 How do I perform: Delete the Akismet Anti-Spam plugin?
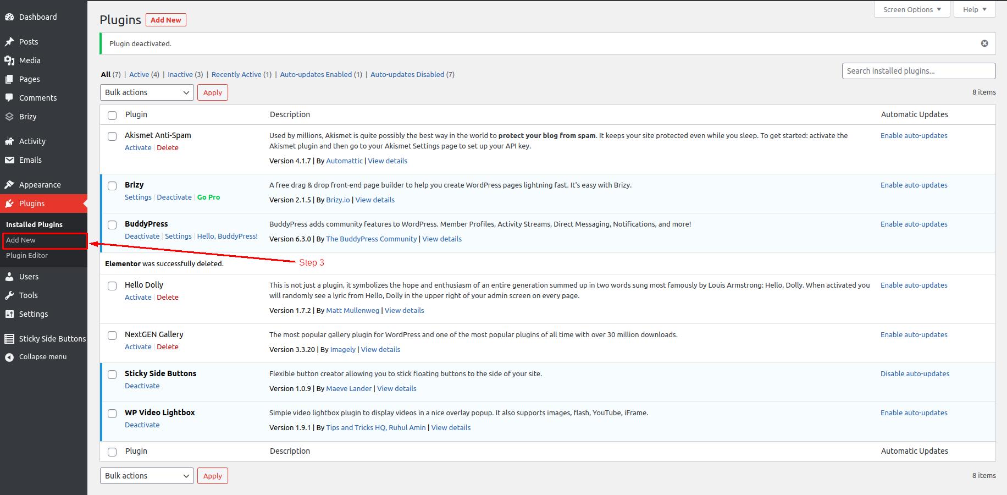click(x=168, y=147)
